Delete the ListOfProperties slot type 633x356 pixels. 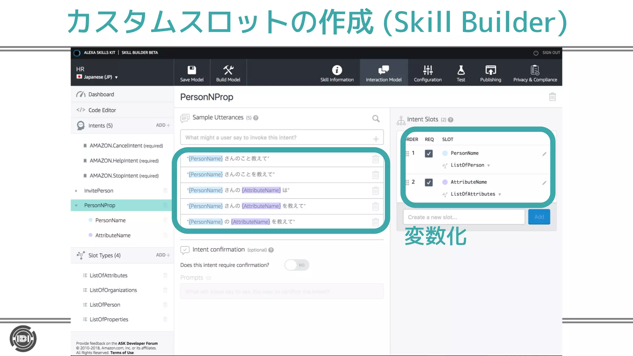(x=165, y=319)
